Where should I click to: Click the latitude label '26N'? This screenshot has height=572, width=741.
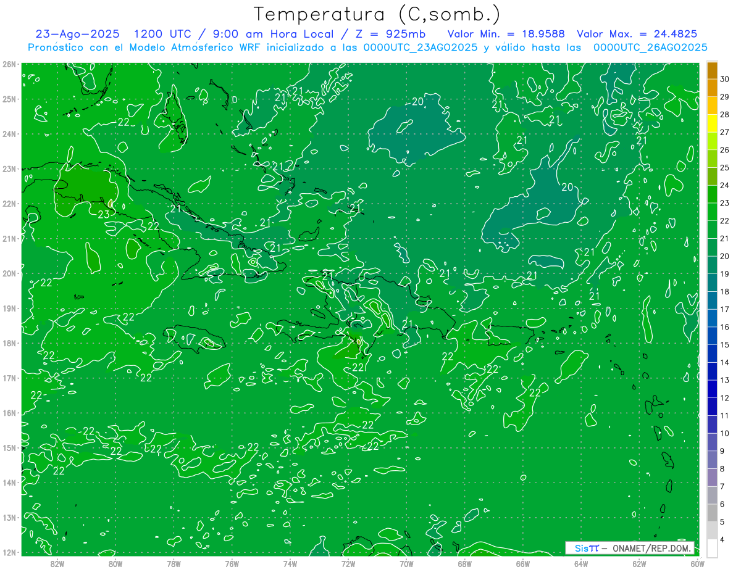[x=9, y=64]
